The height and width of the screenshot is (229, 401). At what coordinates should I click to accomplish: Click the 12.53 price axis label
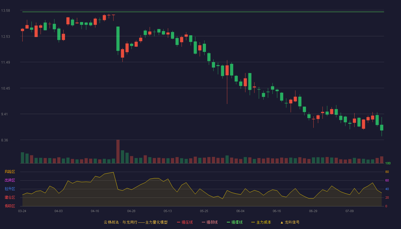5,36
